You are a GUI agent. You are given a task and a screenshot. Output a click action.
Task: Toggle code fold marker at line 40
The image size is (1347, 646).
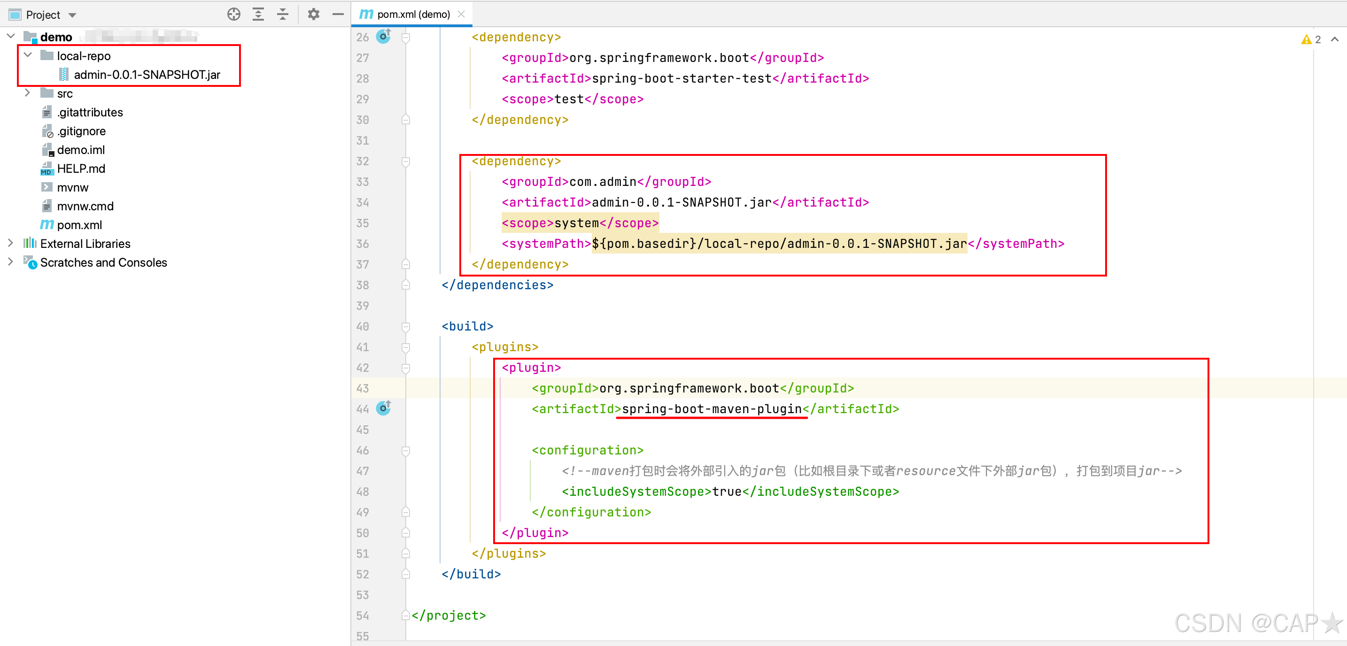coord(405,327)
